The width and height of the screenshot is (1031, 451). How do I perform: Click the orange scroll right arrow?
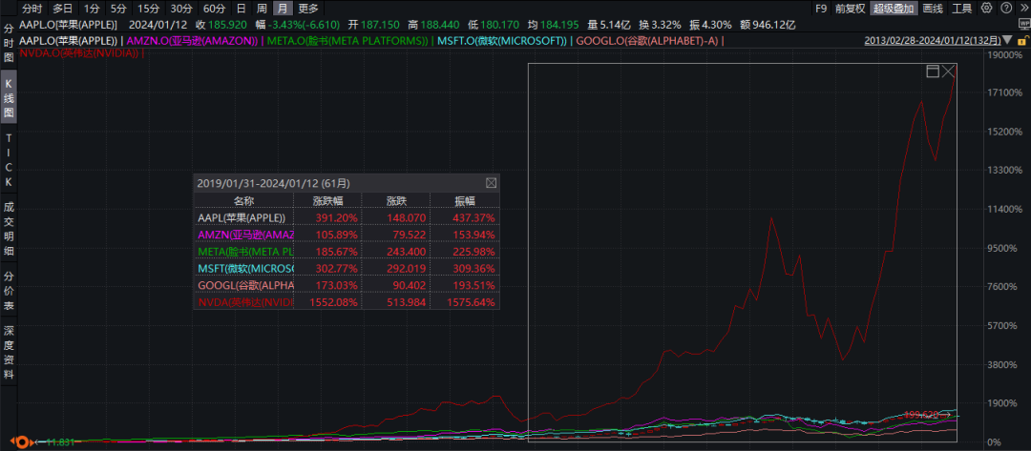pos(31,441)
